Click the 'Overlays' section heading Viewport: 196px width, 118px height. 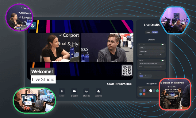152,40
